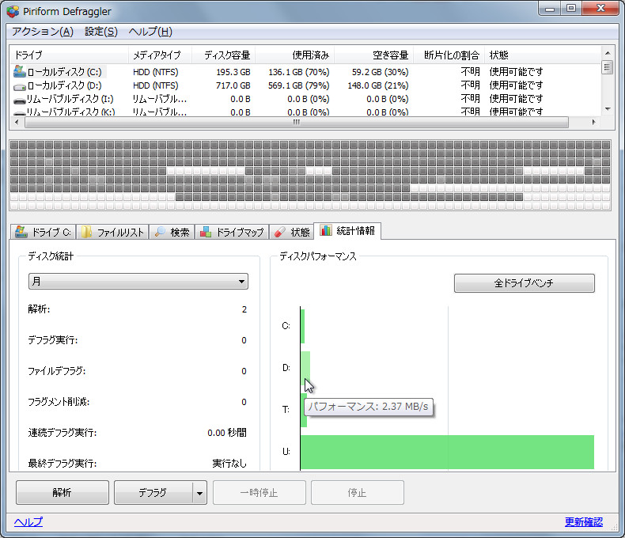Click the ドライブ column header

69,55
